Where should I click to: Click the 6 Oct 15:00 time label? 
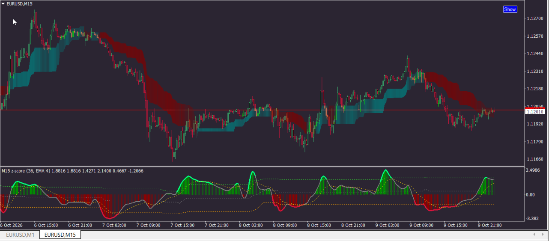pos(46,225)
